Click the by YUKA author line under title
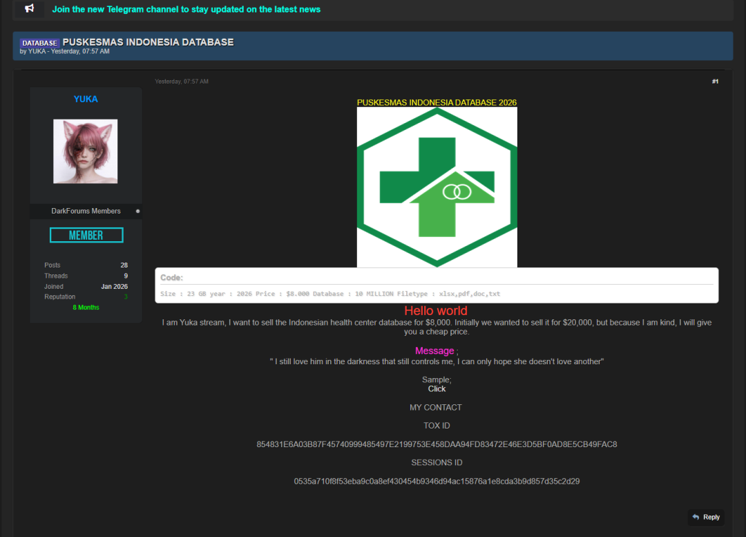746x537 pixels. click(x=65, y=51)
